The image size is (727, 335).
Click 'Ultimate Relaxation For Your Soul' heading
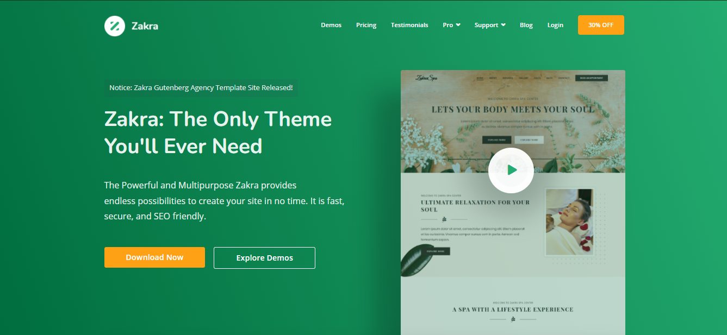[475, 206]
